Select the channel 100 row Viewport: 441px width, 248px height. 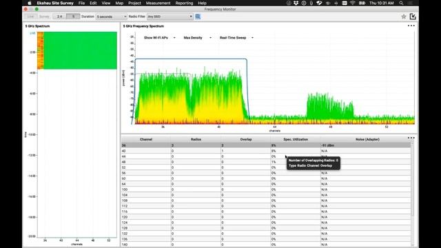[x=266, y=189]
